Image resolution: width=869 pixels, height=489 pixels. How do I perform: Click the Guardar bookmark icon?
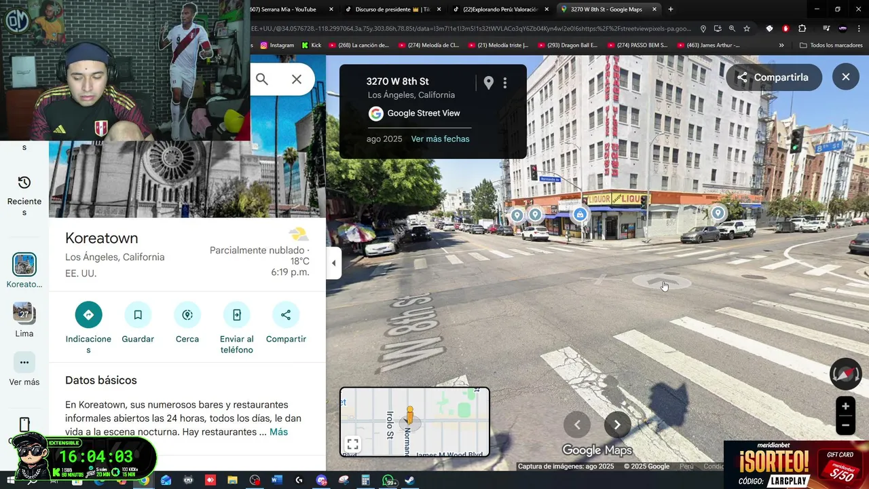(138, 315)
